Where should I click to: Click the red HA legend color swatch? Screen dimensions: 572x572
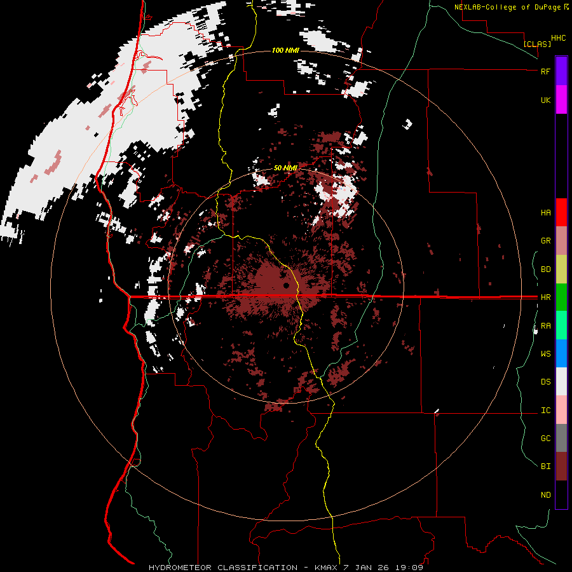click(x=561, y=212)
